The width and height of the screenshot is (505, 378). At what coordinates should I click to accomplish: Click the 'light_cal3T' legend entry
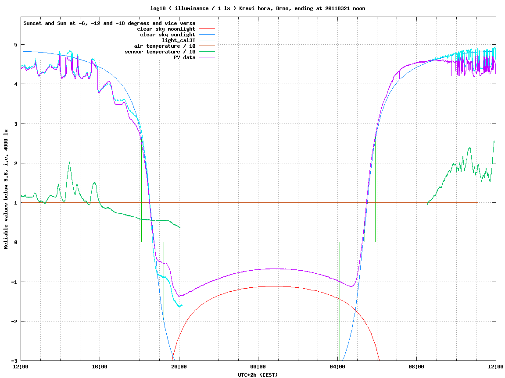click(x=179, y=40)
